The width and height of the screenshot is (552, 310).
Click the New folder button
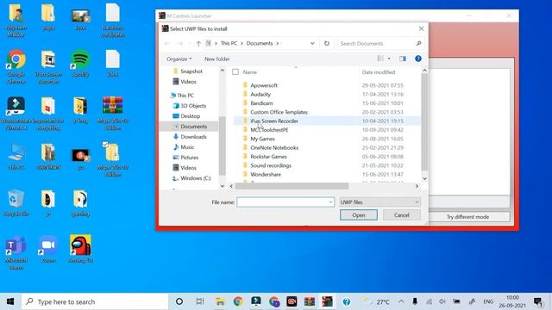tap(216, 59)
